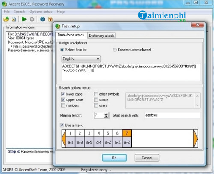Click the Start search with input field
214x174 pixels.
(x=172, y=115)
